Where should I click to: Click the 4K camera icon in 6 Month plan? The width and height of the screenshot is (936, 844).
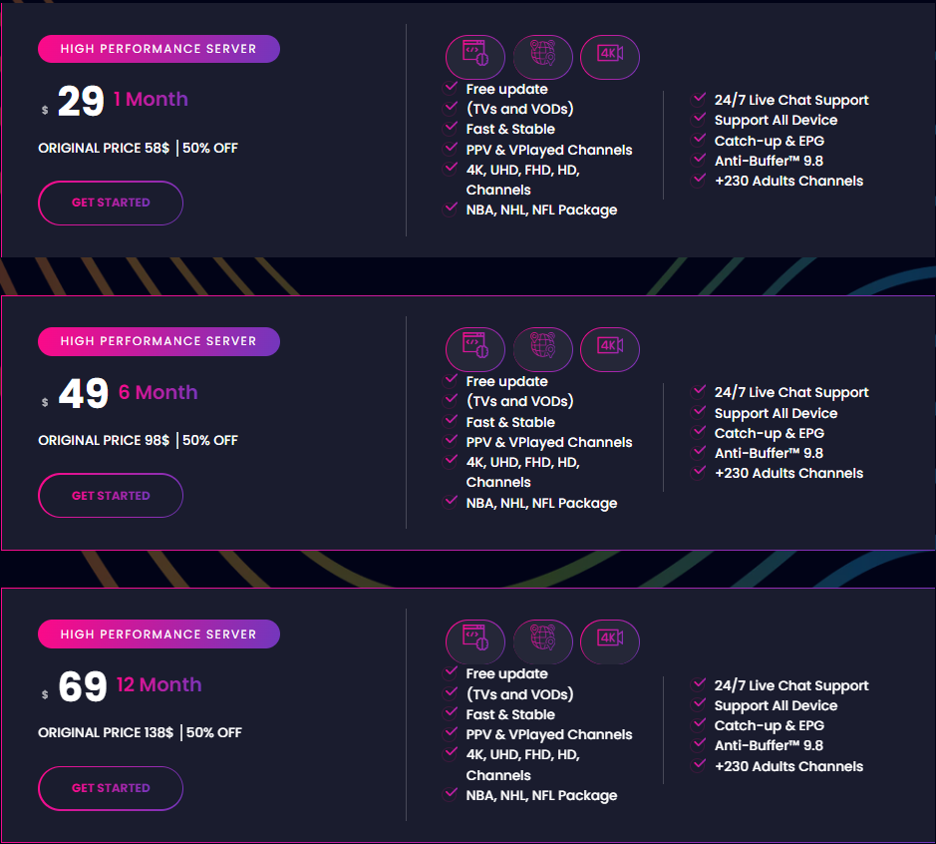[610, 349]
